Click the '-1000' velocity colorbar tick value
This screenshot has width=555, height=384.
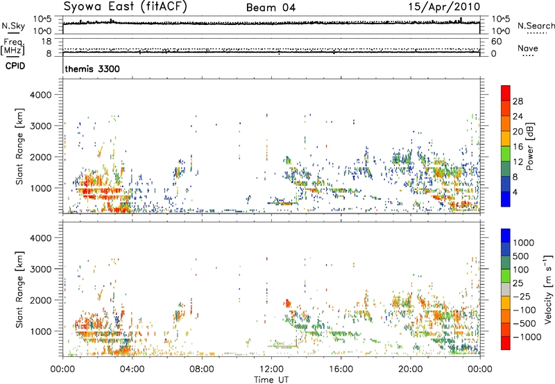pos(527,337)
